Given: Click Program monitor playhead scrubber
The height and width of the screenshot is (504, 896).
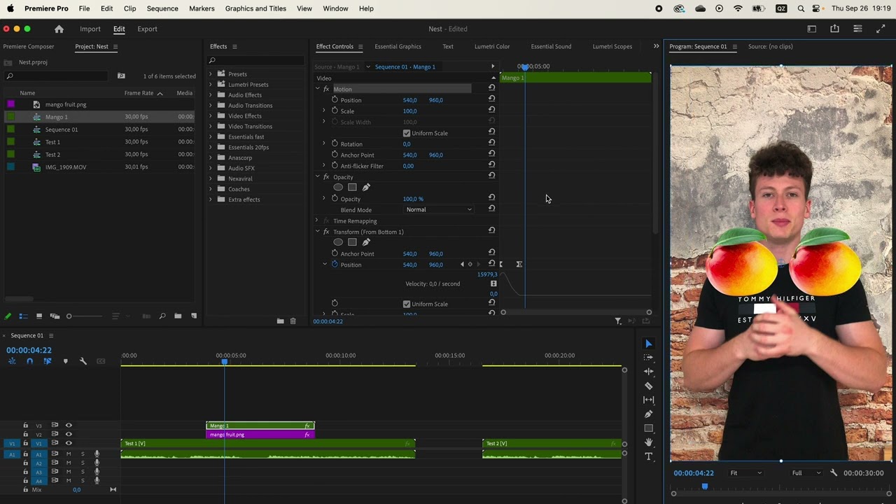Looking at the screenshot, I should click(x=705, y=486).
